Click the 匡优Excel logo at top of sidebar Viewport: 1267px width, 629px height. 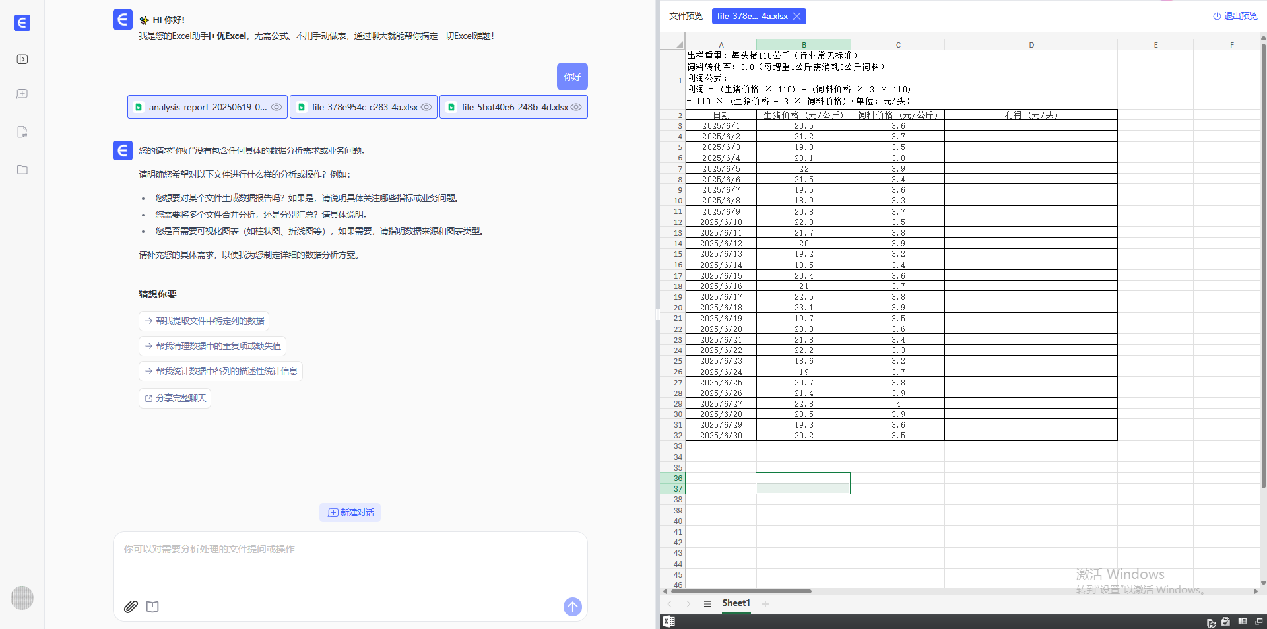coord(22,22)
